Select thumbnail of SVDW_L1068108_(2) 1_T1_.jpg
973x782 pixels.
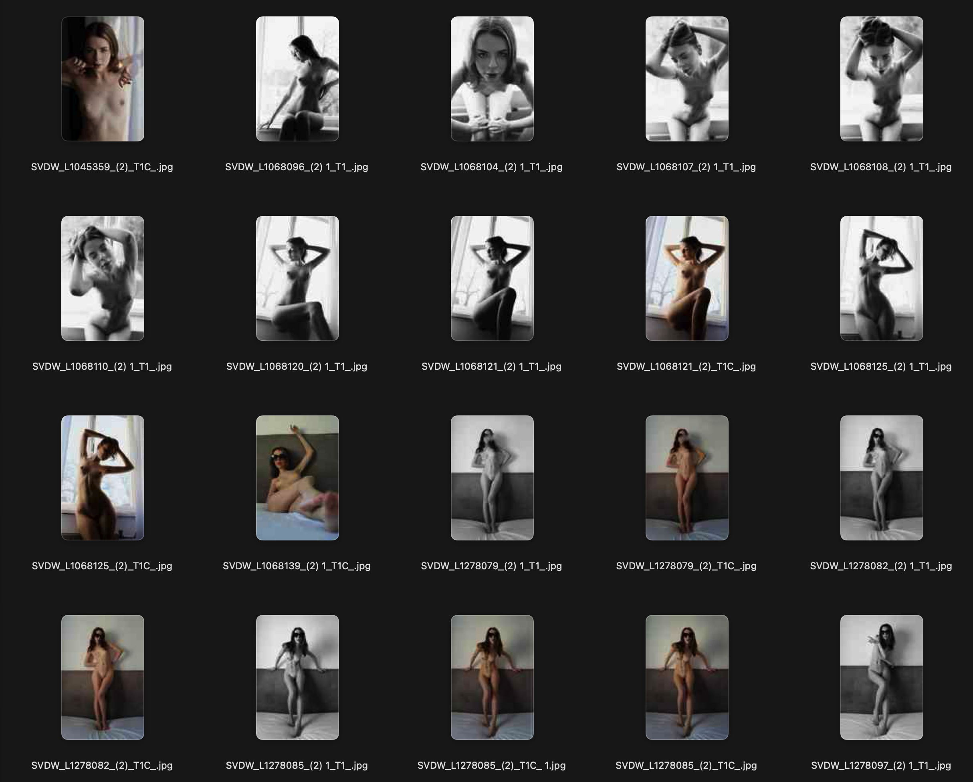pyautogui.click(x=881, y=79)
